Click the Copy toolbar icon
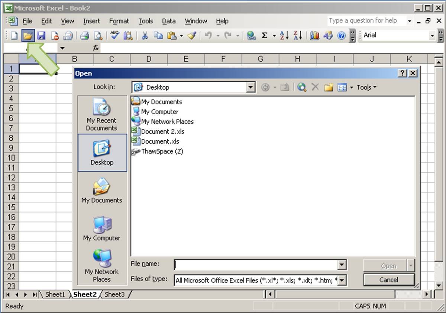Screen dimensions: 446x313 pos(158,35)
